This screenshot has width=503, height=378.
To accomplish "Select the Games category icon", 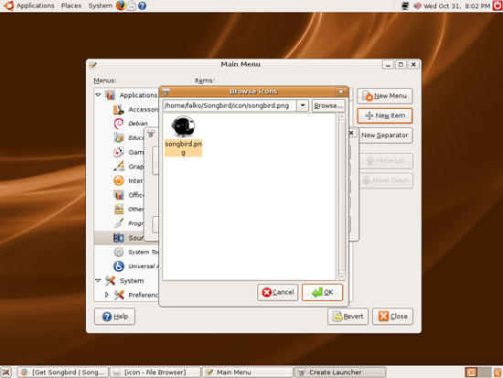I will [x=119, y=152].
